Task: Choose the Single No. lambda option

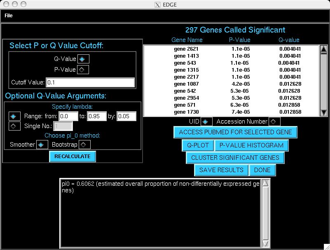Action: 14,126
